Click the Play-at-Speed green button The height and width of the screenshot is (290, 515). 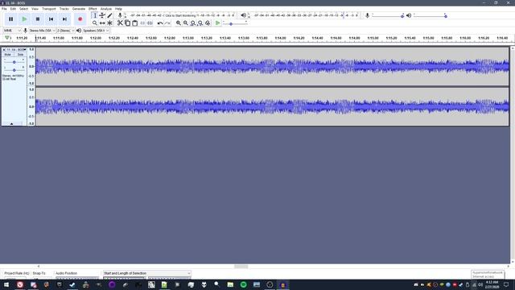[217, 23]
